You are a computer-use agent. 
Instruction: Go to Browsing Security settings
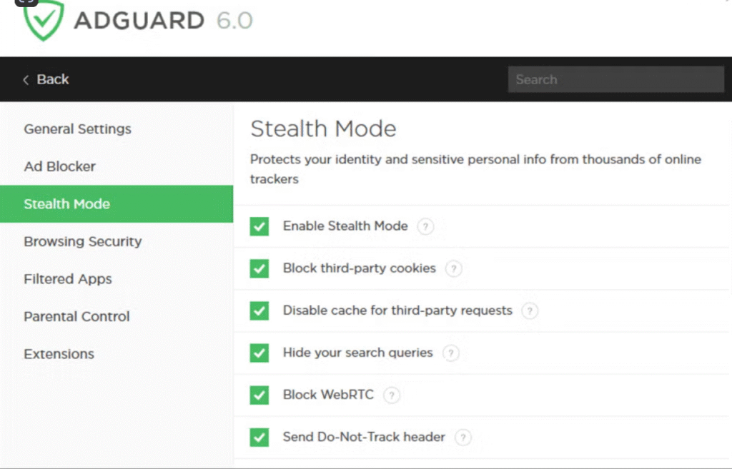pos(82,241)
